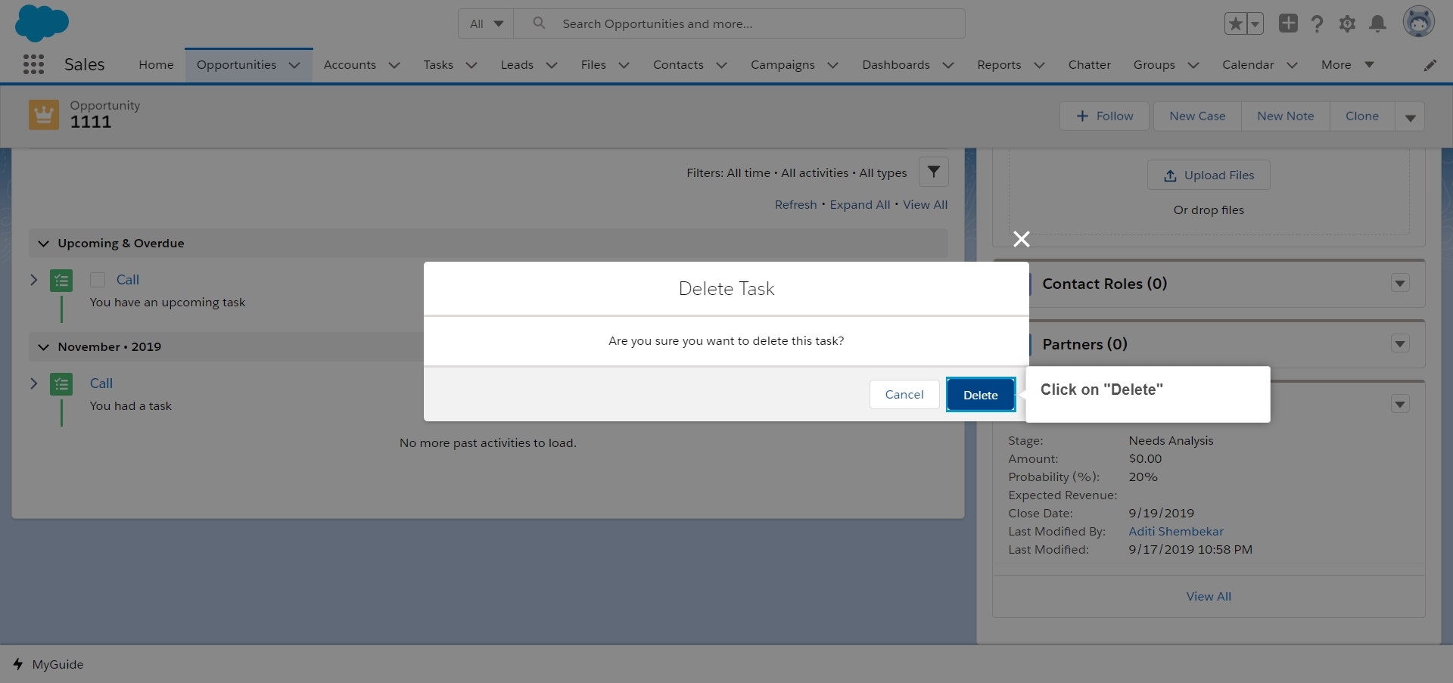Open the upcoming Call task link
This screenshot has width=1453, height=683.
tap(127, 280)
